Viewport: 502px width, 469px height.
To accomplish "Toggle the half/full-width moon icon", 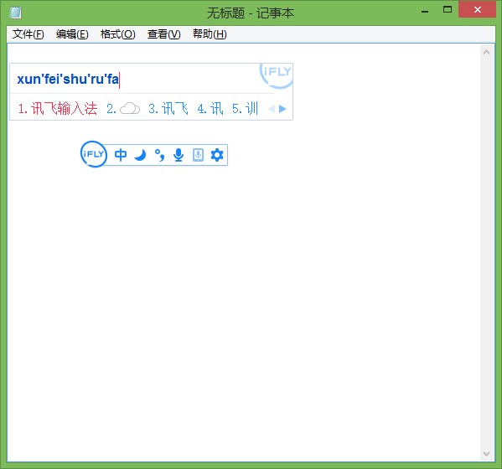I will pyautogui.click(x=140, y=155).
